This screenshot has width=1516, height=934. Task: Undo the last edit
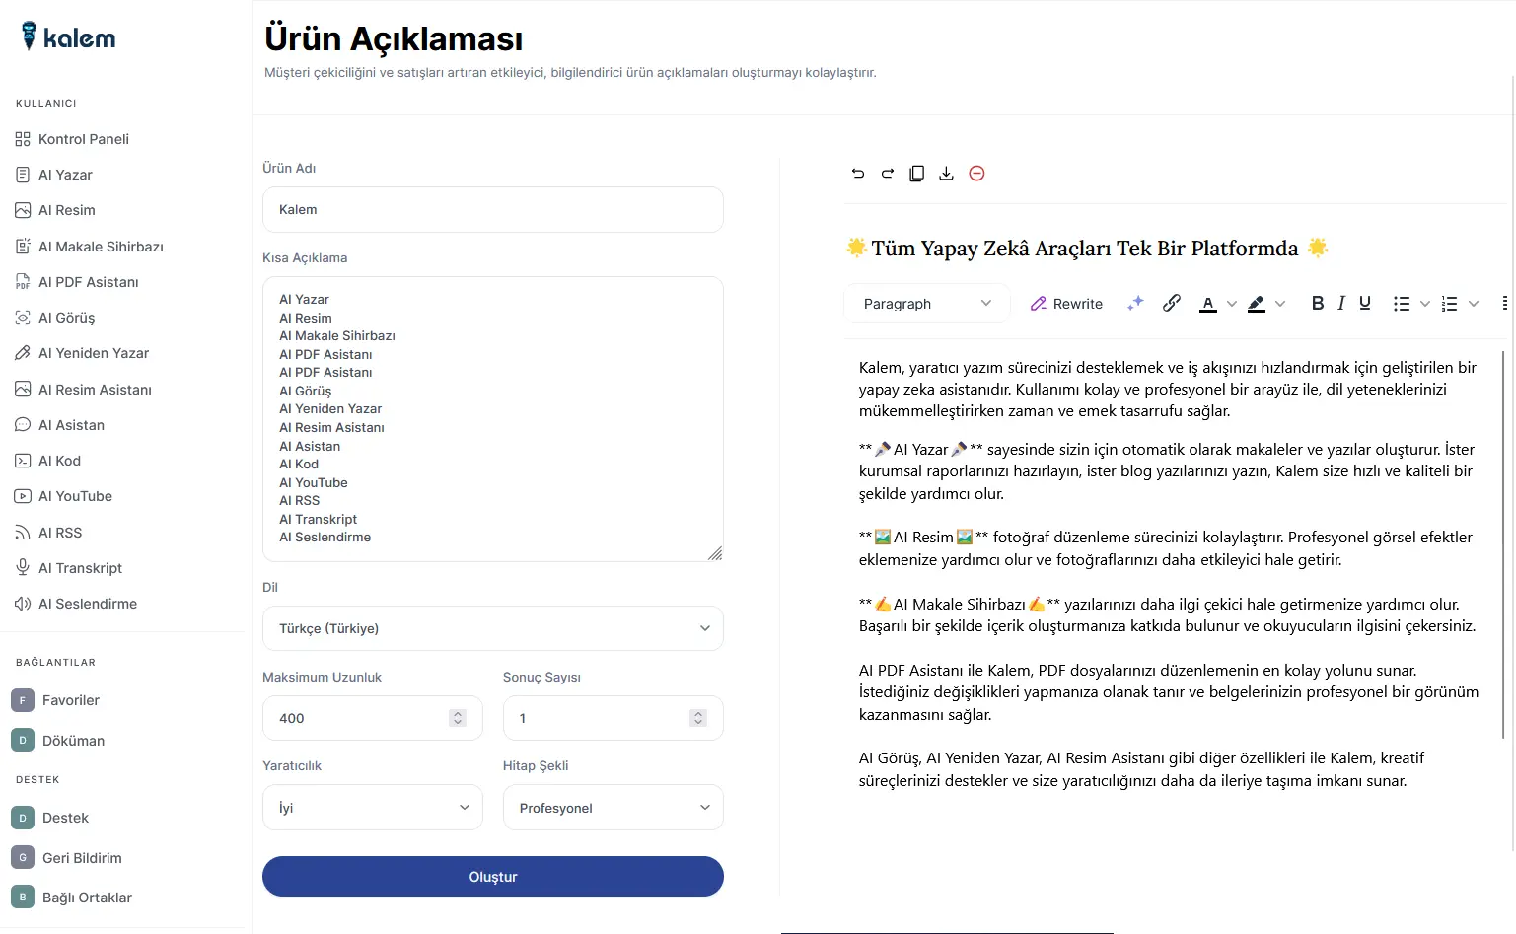point(858,174)
